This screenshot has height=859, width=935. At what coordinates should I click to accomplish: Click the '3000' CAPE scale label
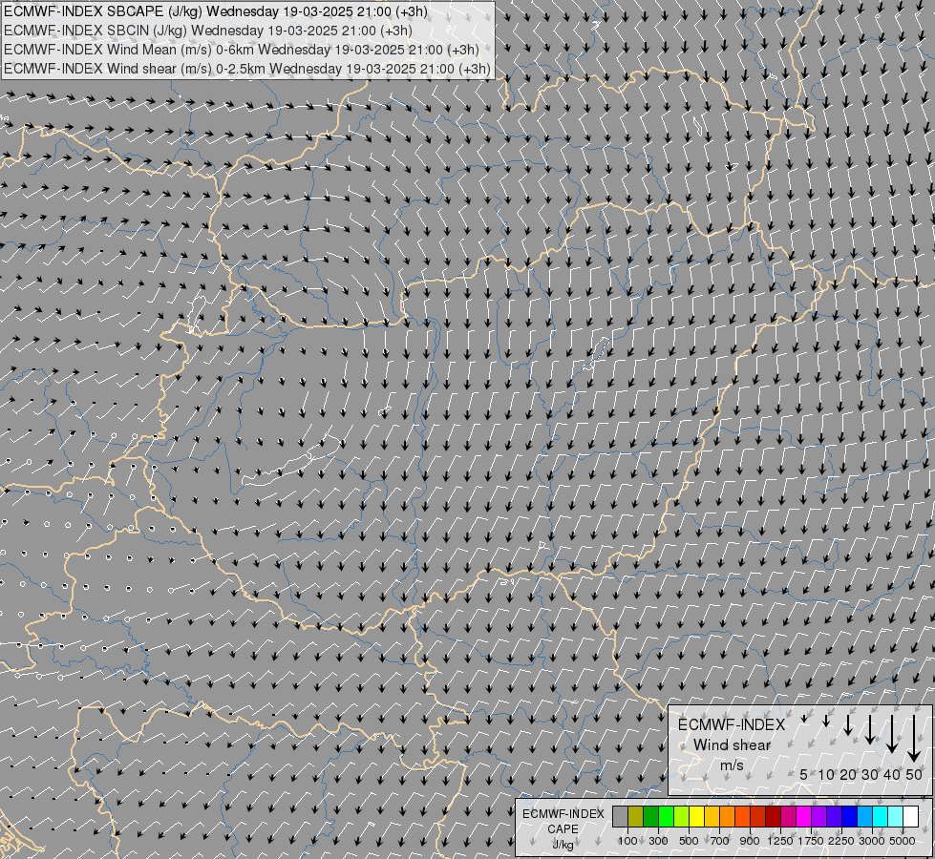[871, 841]
